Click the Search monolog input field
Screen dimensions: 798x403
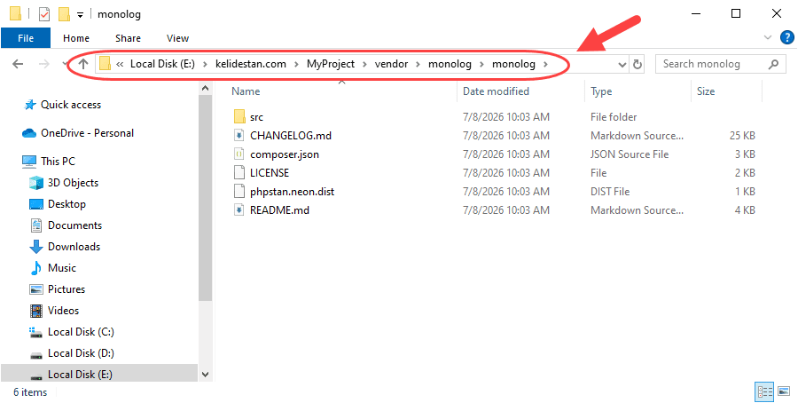coord(712,64)
